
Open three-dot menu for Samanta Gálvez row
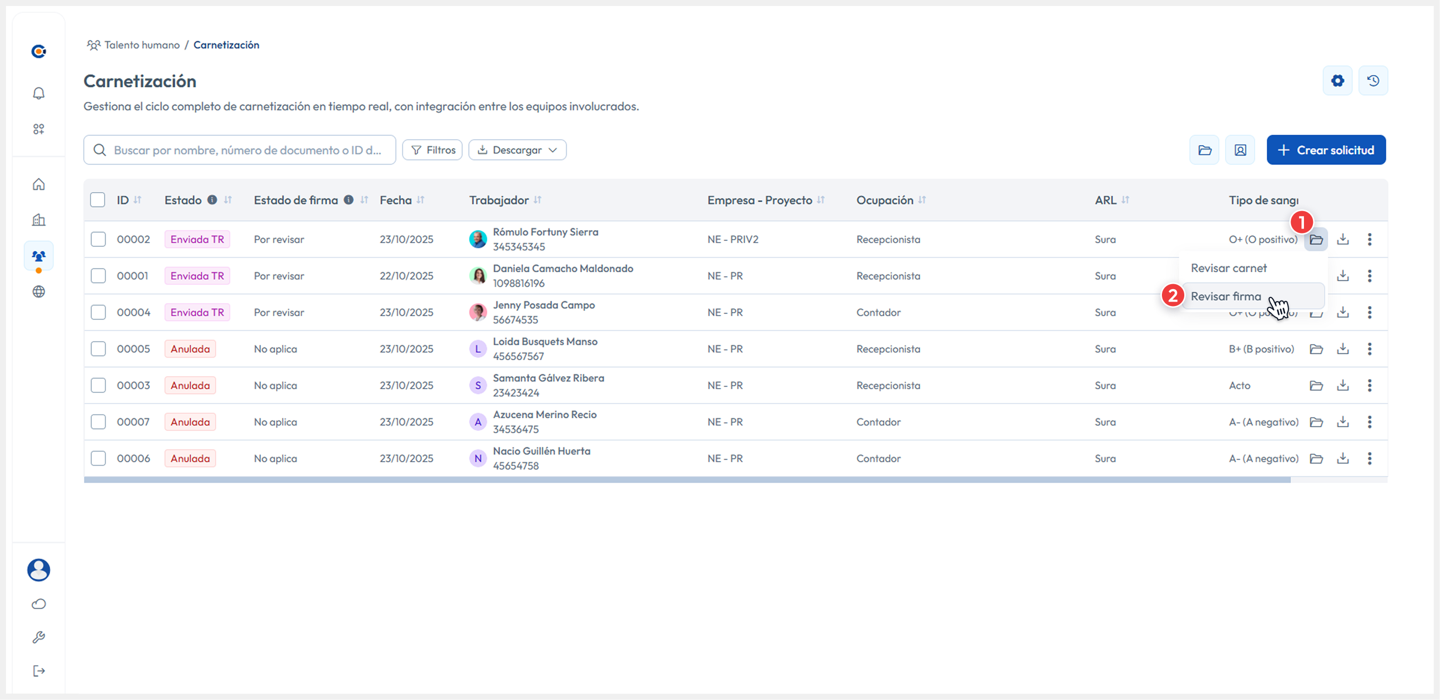point(1369,385)
